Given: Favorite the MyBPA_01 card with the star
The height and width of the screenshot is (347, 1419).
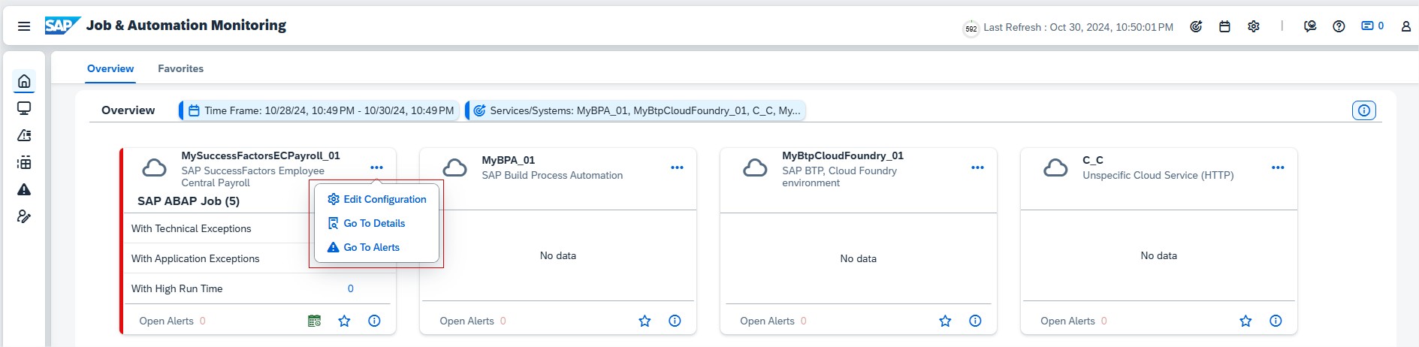Looking at the screenshot, I should (645, 321).
